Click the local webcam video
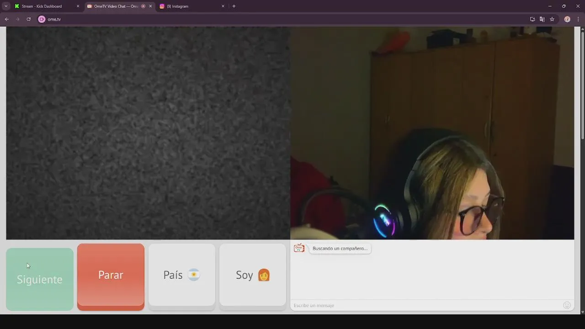This screenshot has width=585, height=329. point(432,133)
